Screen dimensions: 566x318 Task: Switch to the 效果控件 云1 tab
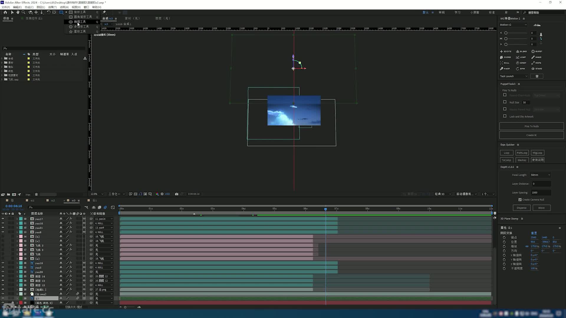[34, 18]
